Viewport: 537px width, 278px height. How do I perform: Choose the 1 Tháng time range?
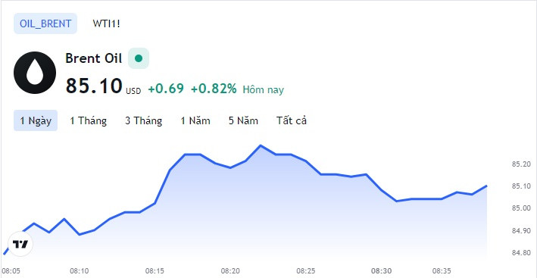(x=89, y=121)
